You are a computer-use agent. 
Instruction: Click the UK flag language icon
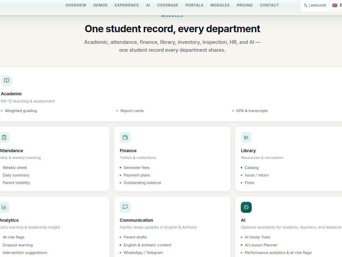[x=335, y=5]
